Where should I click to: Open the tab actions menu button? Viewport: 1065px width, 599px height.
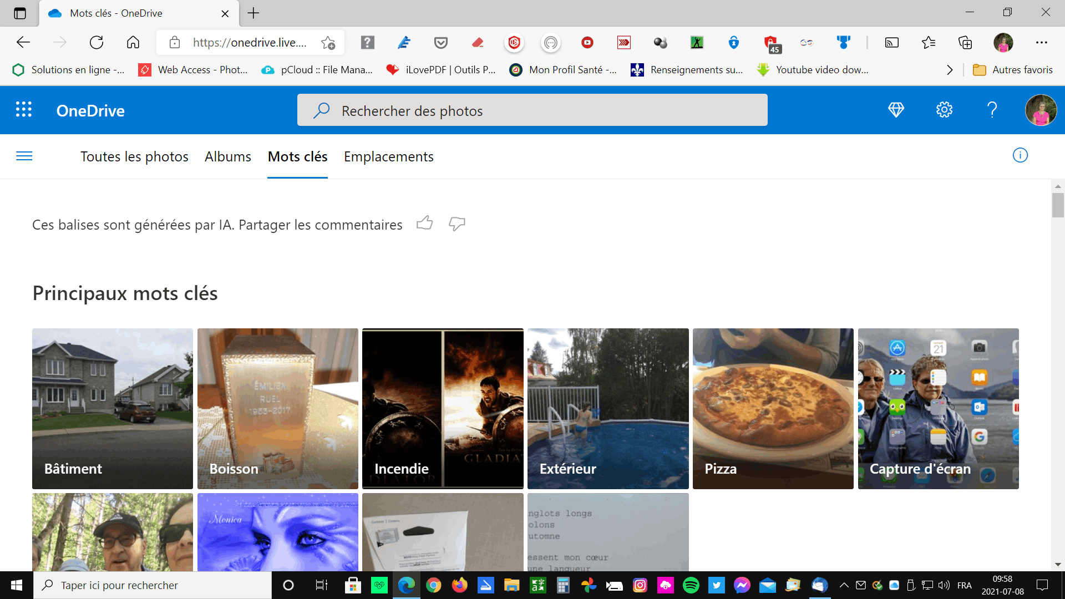pos(20,13)
